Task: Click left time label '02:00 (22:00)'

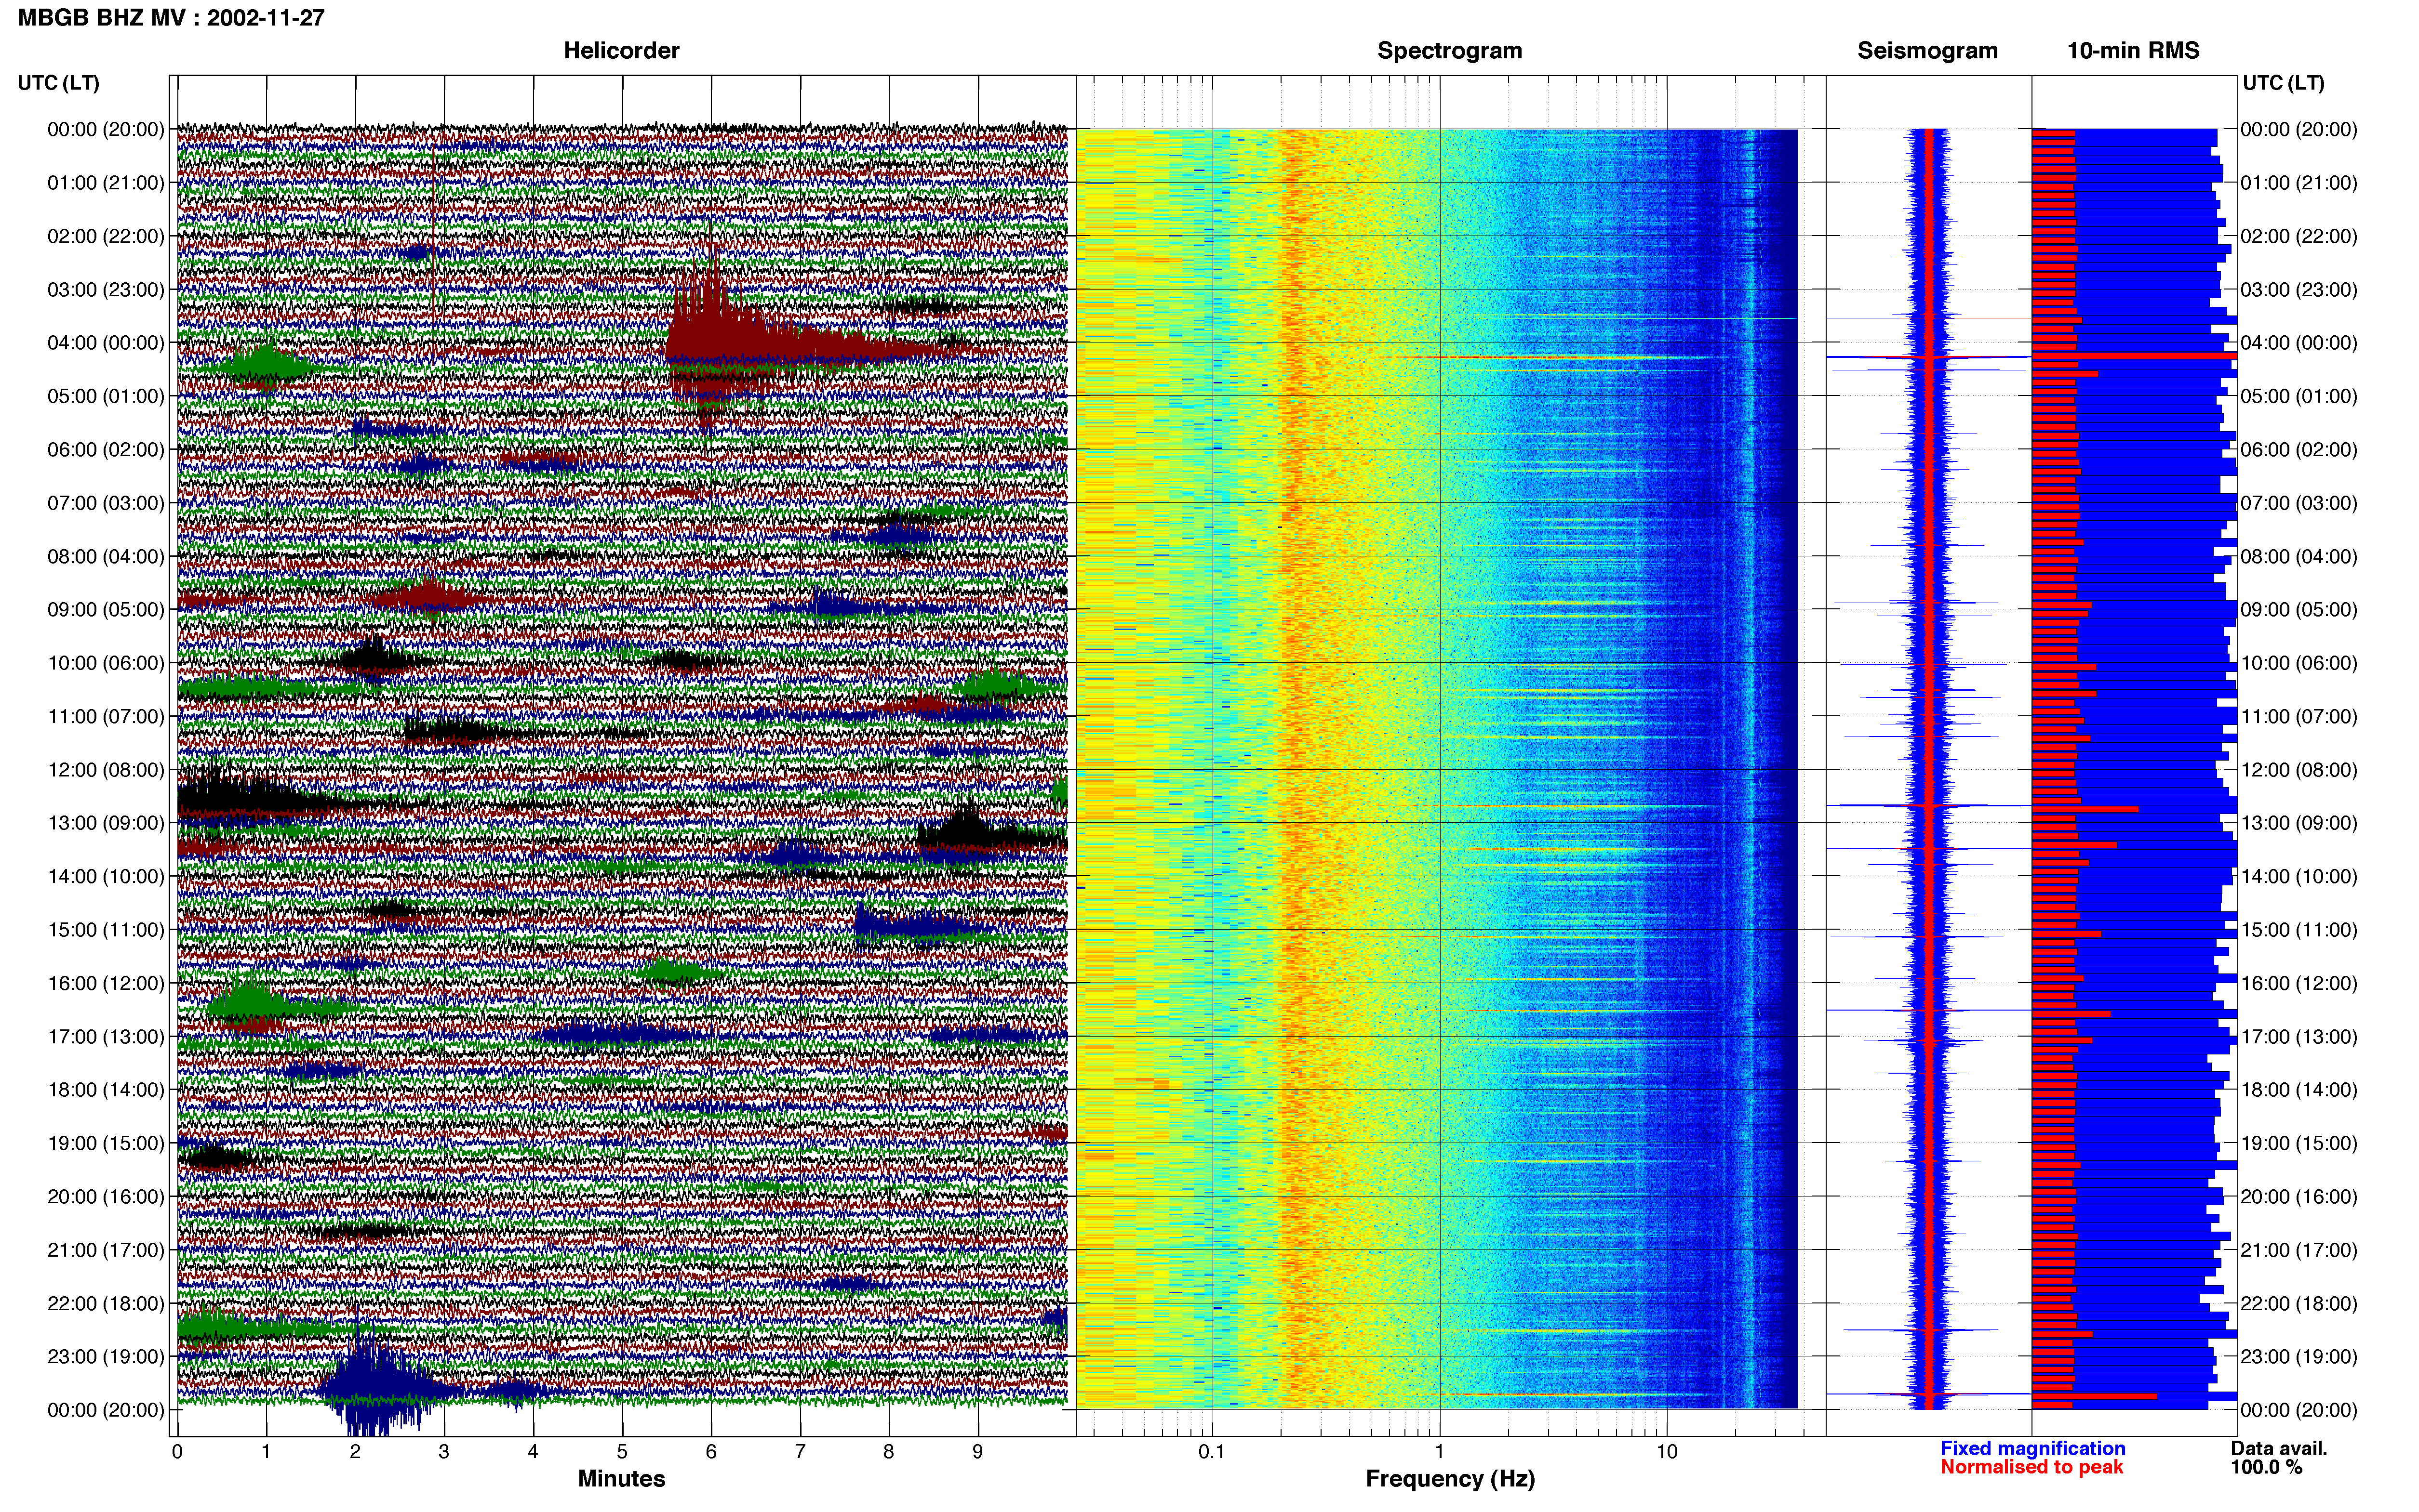Action: point(106,236)
